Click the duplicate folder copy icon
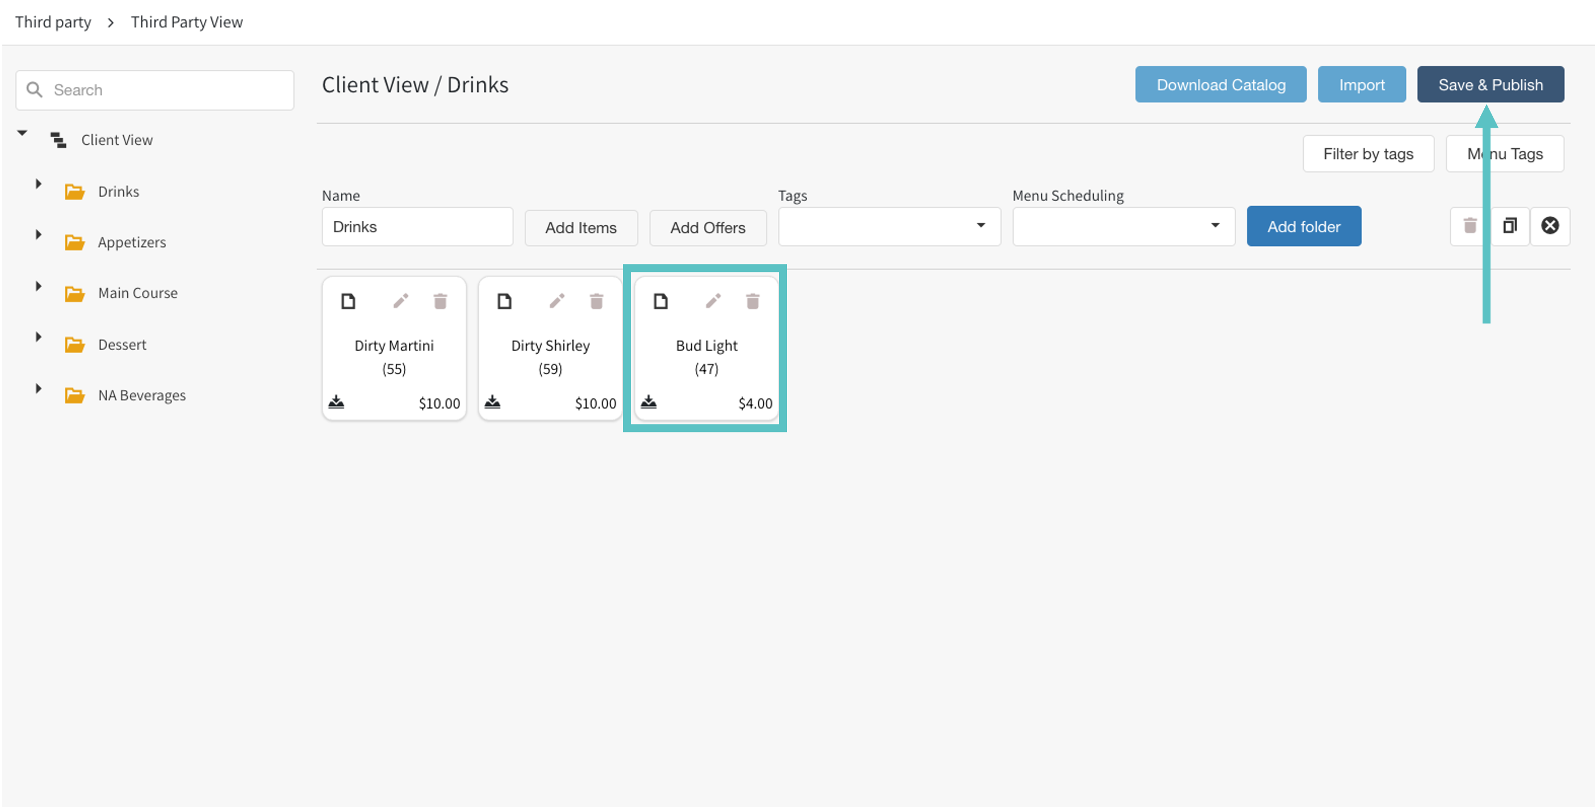Image resolution: width=1595 pixels, height=809 pixels. click(x=1510, y=226)
